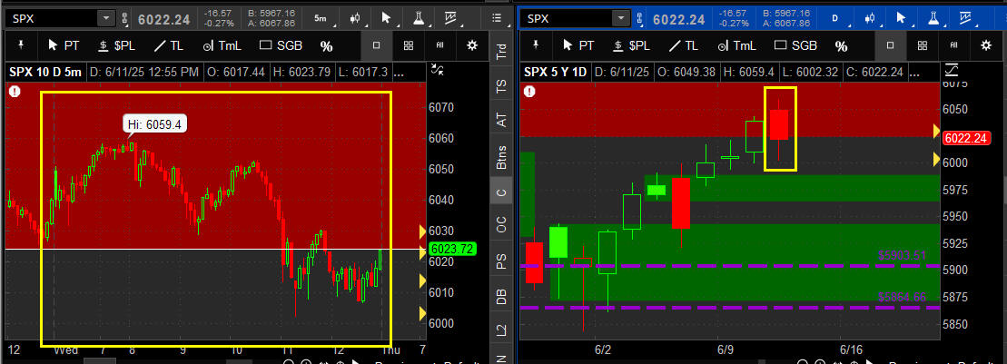
Task: Select the % tool in left chart
Action: (x=326, y=46)
